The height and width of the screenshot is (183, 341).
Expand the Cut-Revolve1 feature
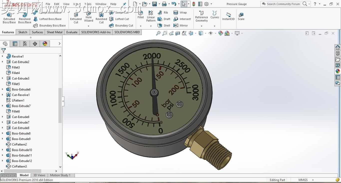pos(2,95)
